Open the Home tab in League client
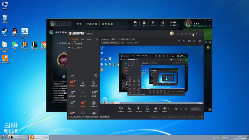Image resolution: width=249 pixels, height=140 pixels. click(79, 24)
